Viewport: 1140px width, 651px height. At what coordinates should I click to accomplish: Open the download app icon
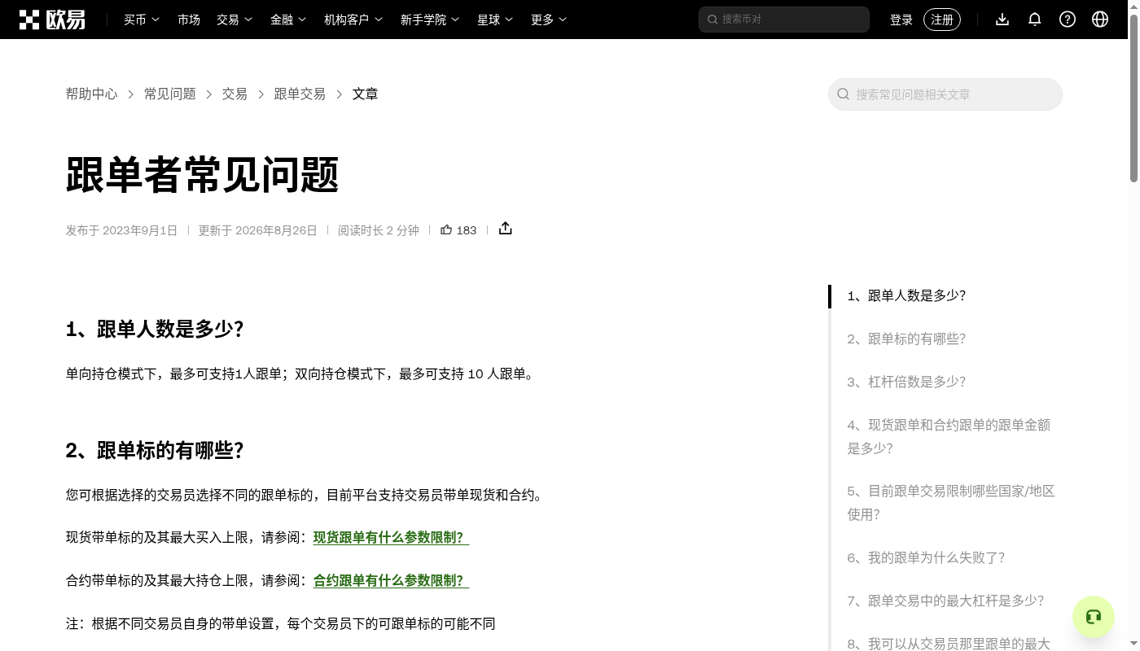coord(1002,20)
